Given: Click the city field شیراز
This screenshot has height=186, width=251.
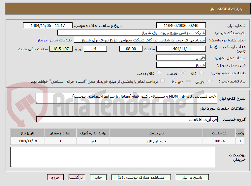Looking at the screenshot, I should click(181, 65).
